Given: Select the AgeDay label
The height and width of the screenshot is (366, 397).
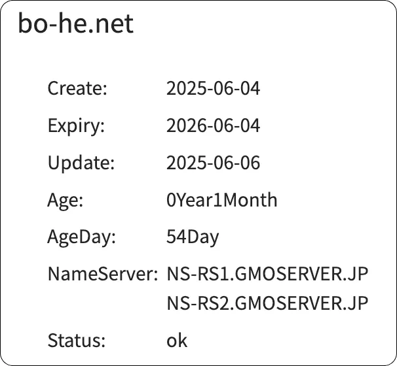Looking at the screenshot, I should (81, 237).
